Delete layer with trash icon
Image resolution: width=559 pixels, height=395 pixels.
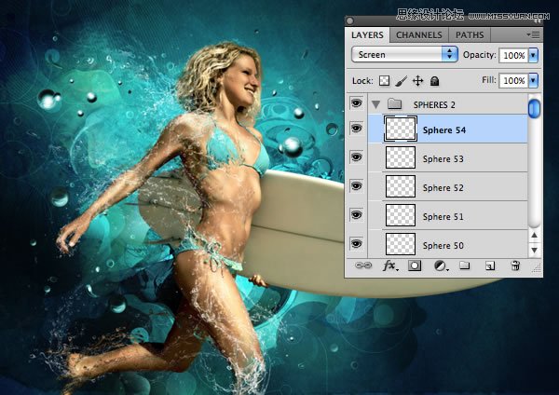(515, 266)
